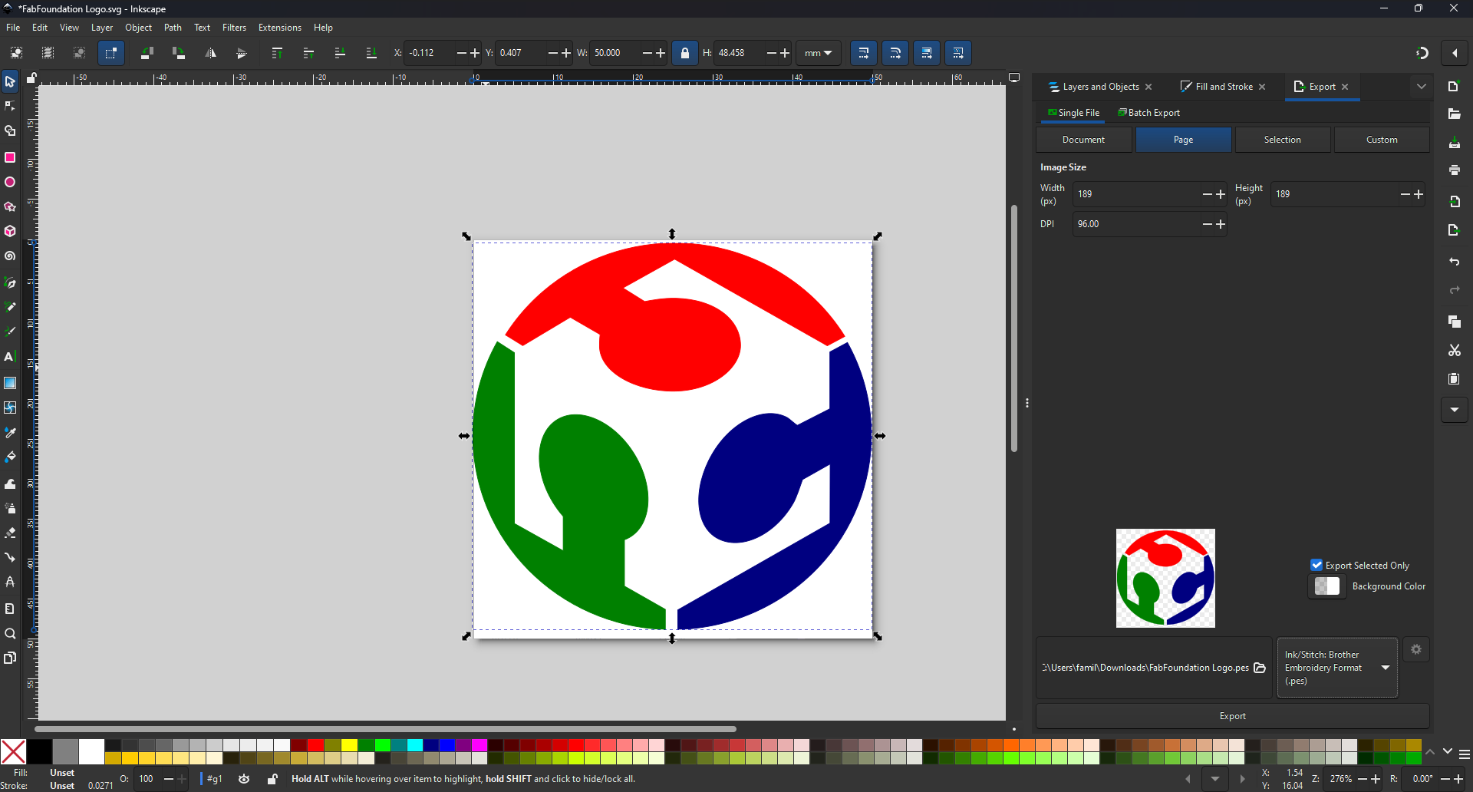Switch to Layers and Objects tab

[1100, 87]
